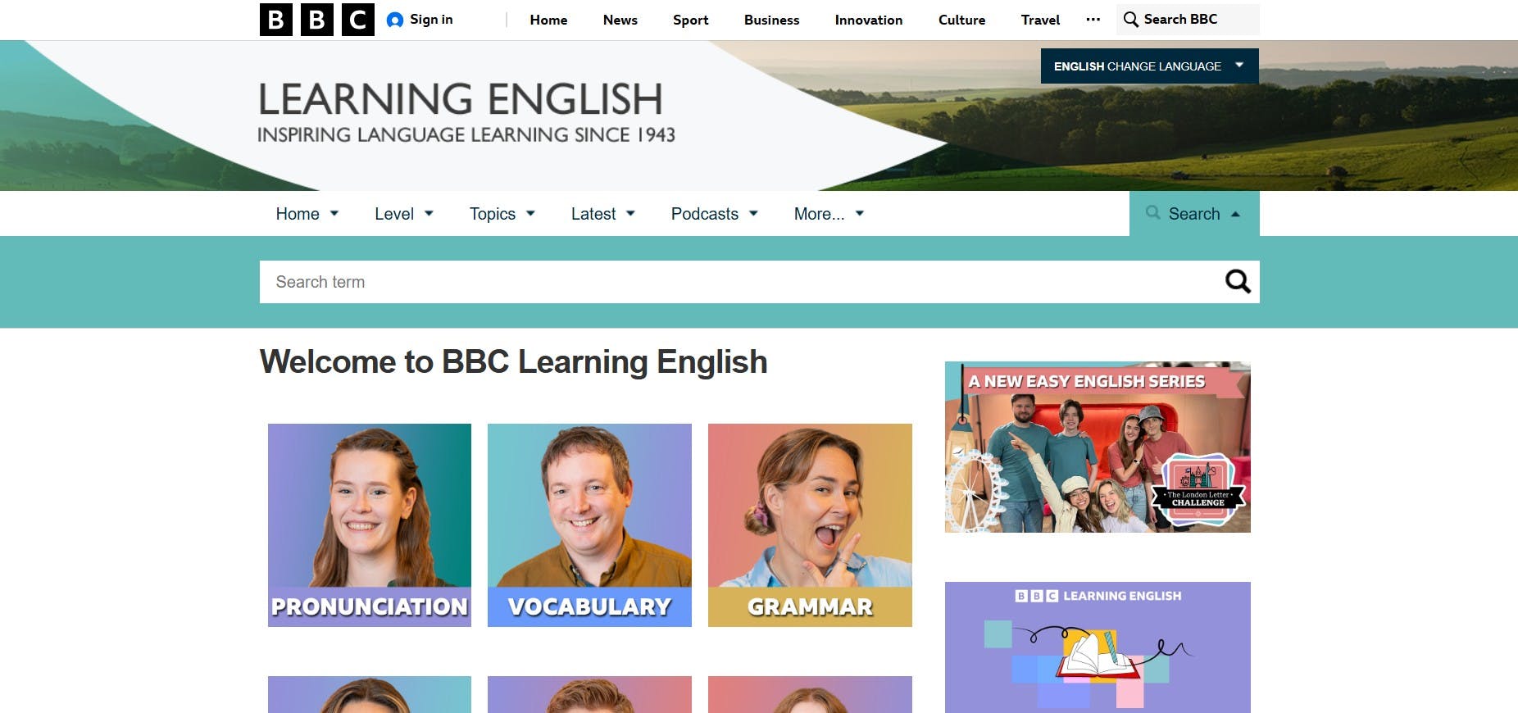Expand the More... menu arrow

tap(860, 214)
